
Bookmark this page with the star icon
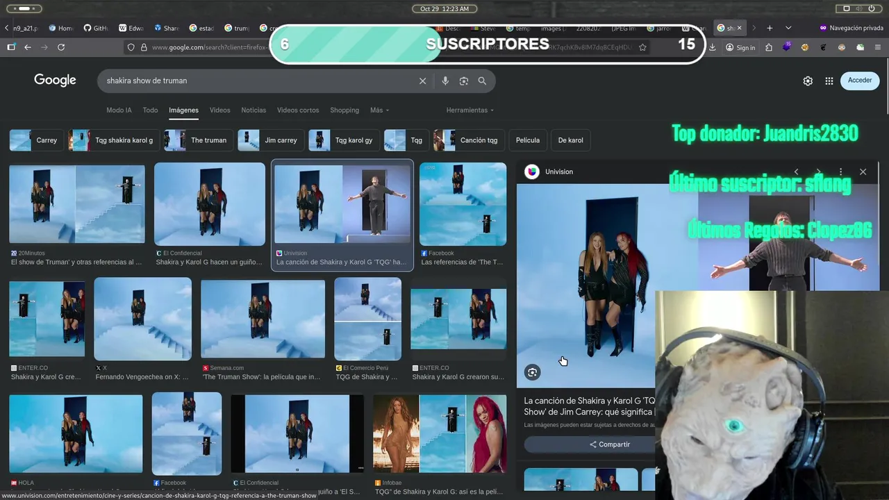coord(643,47)
